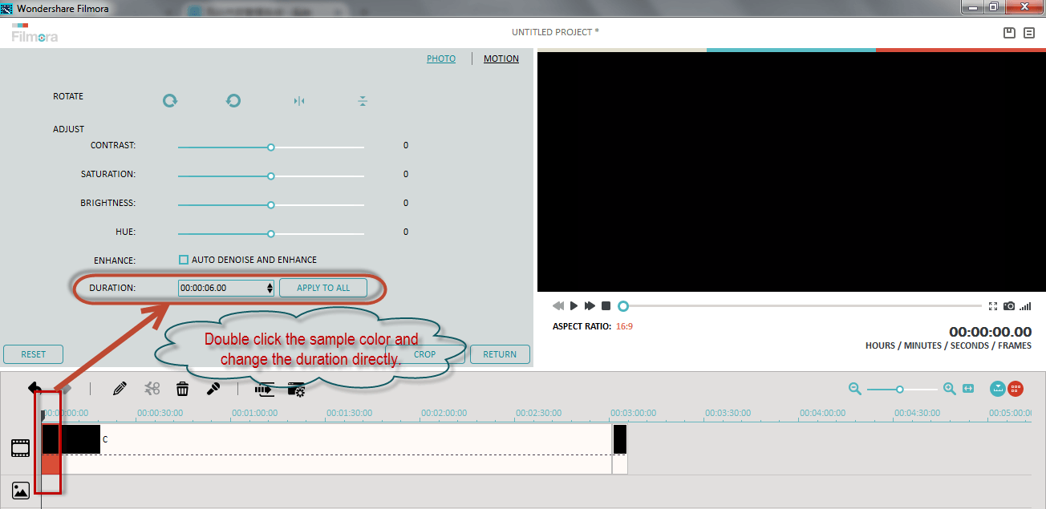1046x509 pixels.
Task: Click the Hue value 0
Action: pyautogui.click(x=406, y=232)
